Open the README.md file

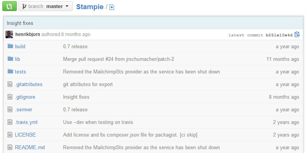tap(30, 147)
